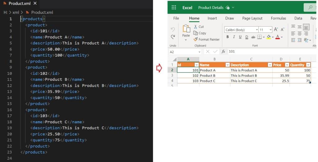Click the text orientation icon
Image resolution: width=318 pixels, height=162 pixels.
[306, 40]
